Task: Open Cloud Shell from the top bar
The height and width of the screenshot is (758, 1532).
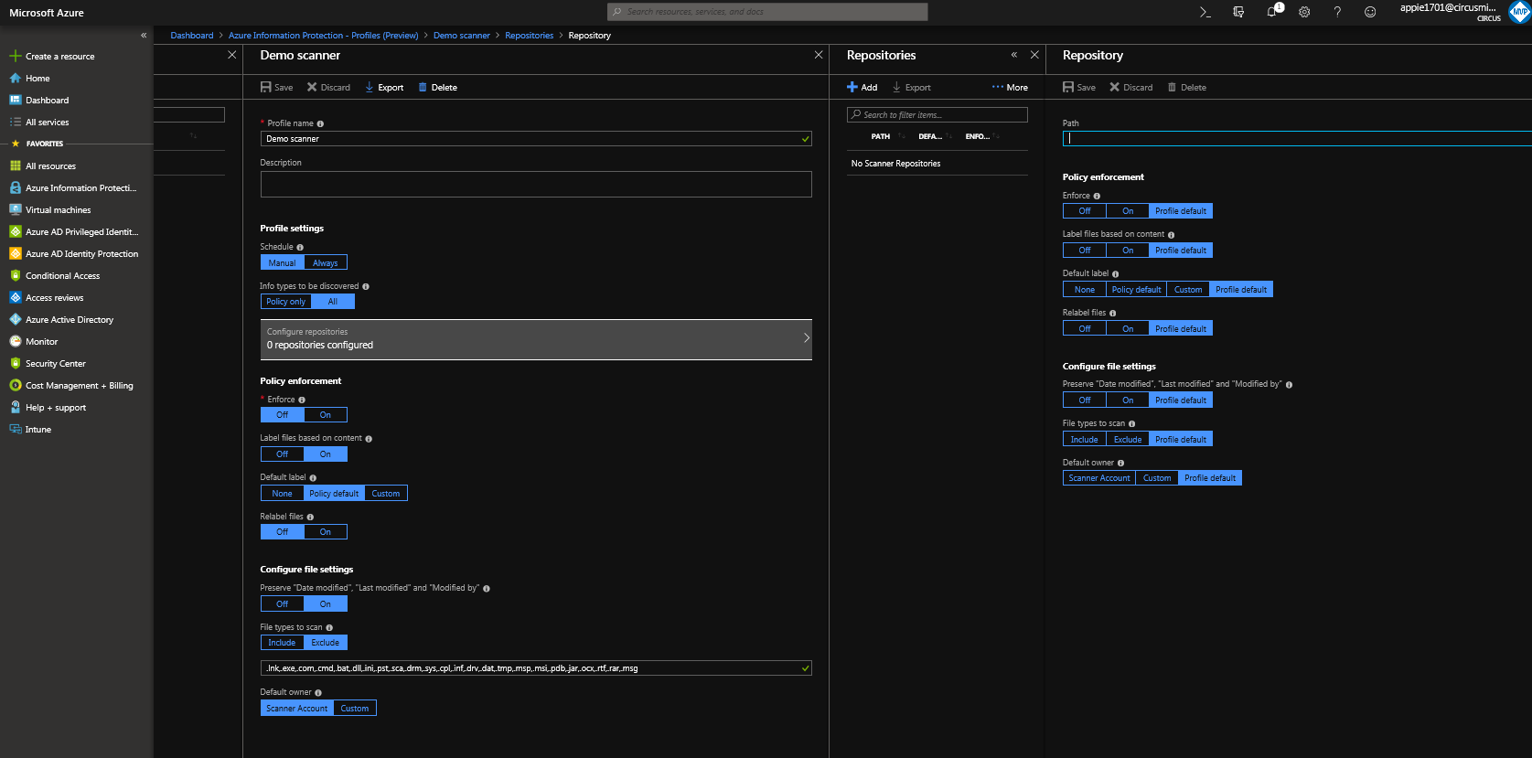Action: point(1205,12)
